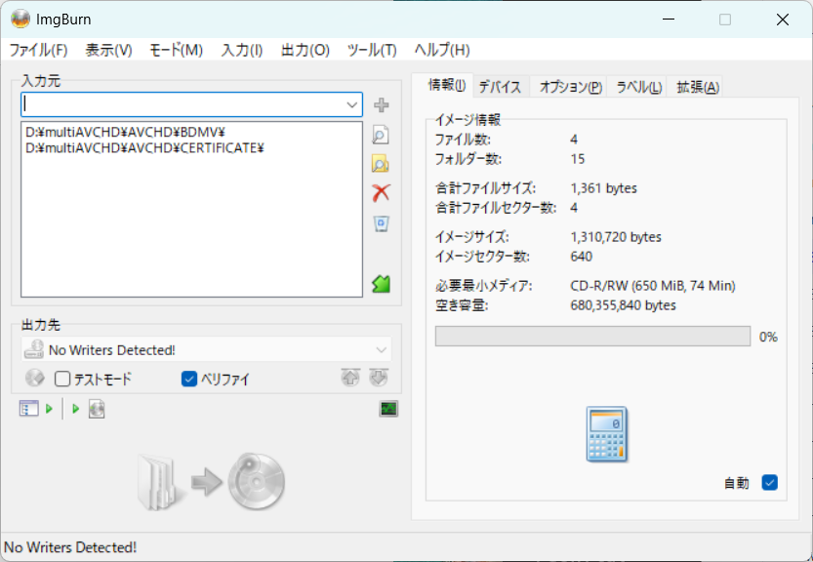Click the 680,355,840 bytes free space value

(623, 305)
